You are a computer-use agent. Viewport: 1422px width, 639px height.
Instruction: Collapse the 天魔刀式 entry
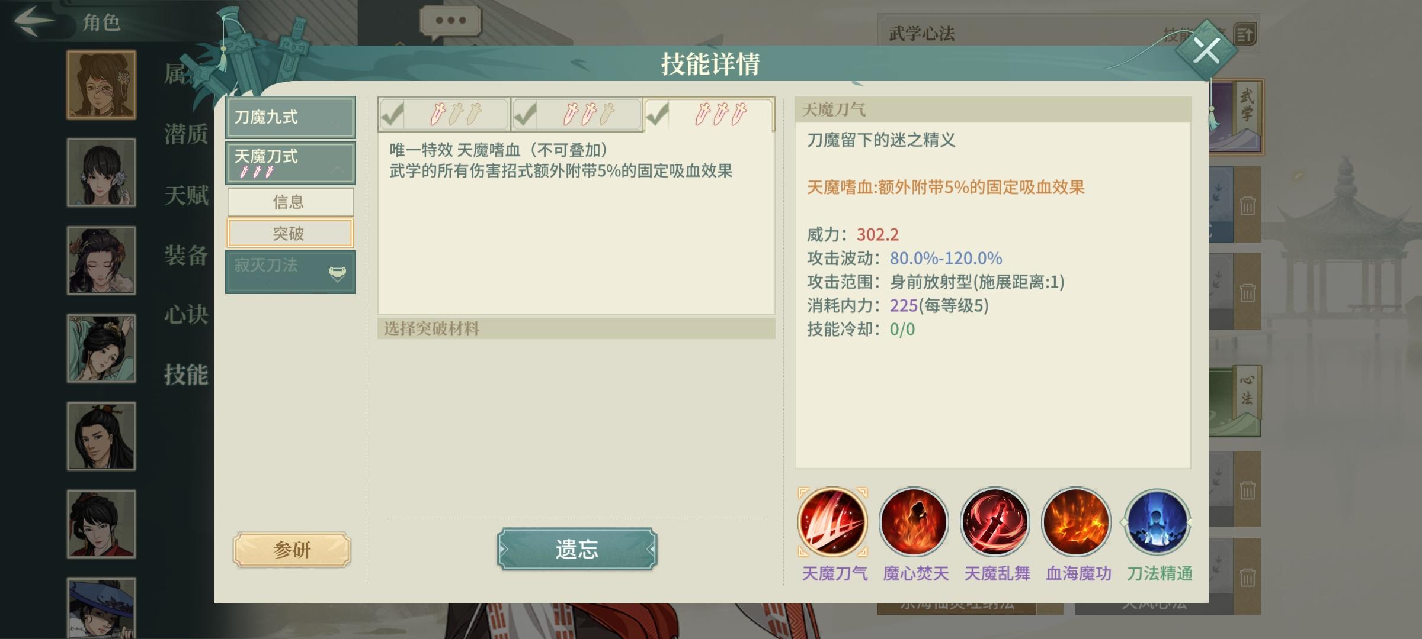(290, 163)
